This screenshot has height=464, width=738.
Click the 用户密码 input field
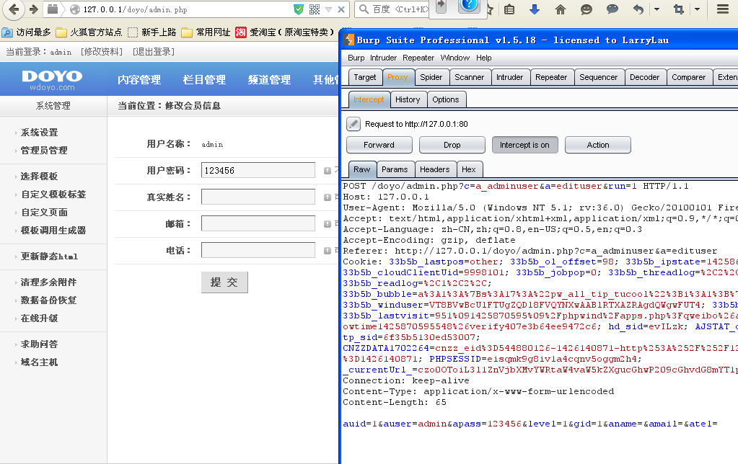[x=258, y=170]
